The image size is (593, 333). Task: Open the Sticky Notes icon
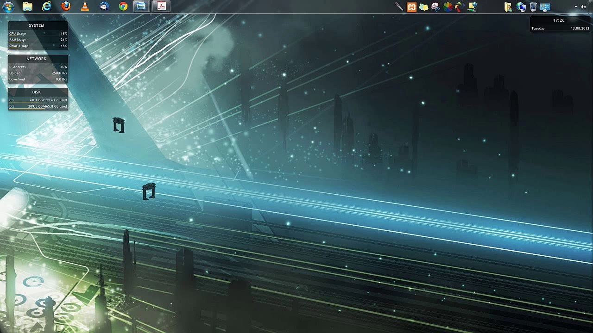[x=423, y=6]
